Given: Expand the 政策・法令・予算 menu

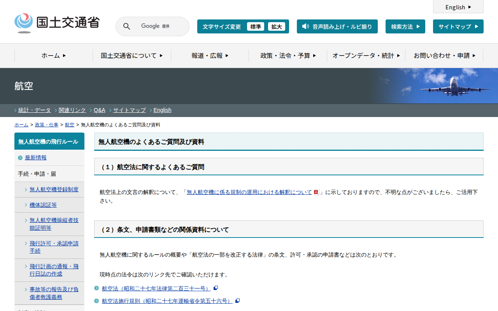Looking at the screenshot, I should (x=288, y=56).
